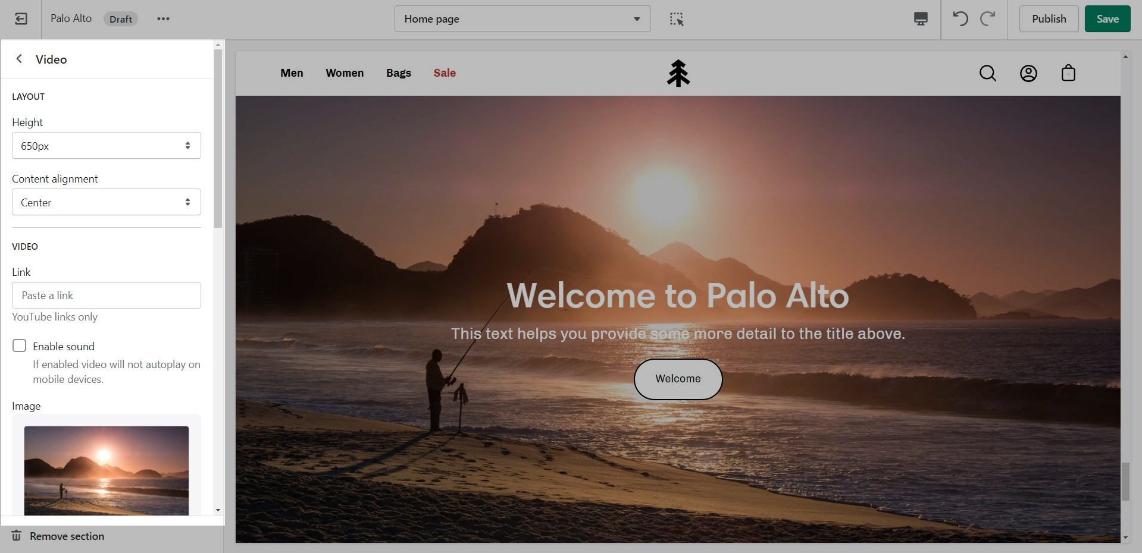Select the Women navigation menu item
The width and height of the screenshot is (1142, 553).
pos(345,73)
